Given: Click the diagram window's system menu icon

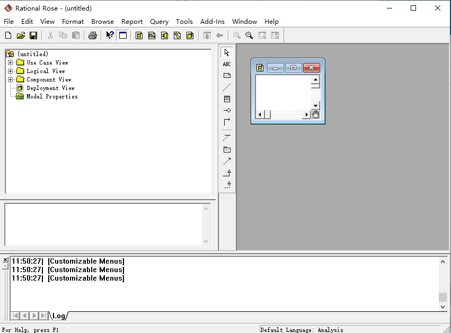Looking at the screenshot, I should (260, 68).
